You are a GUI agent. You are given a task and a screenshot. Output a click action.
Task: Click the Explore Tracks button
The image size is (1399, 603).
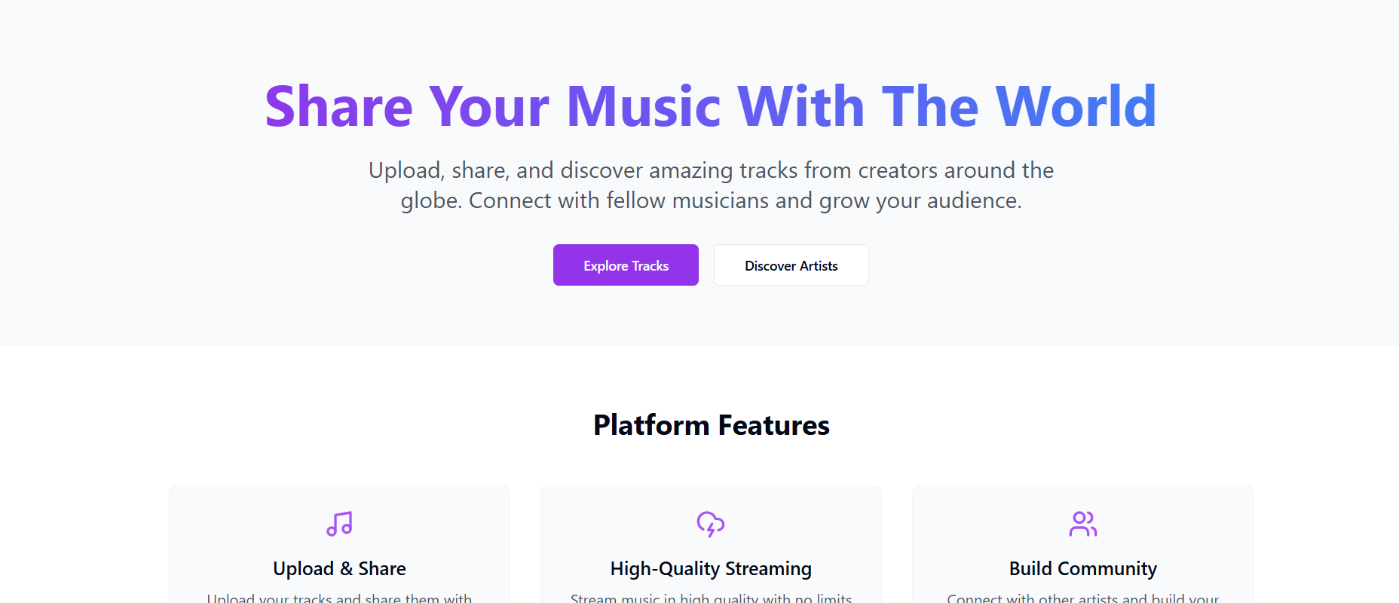coord(626,265)
